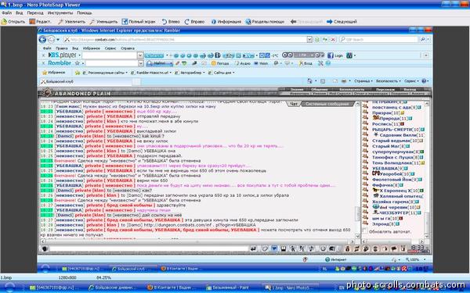Switch to Полный экран mode
The image size is (470, 293).
[139, 22]
